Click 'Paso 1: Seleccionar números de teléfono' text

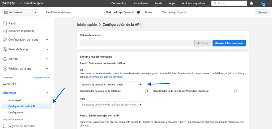coord(103,63)
